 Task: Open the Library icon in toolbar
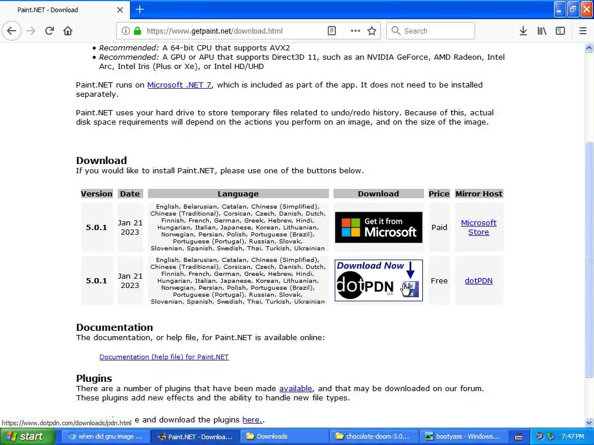(x=542, y=31)
